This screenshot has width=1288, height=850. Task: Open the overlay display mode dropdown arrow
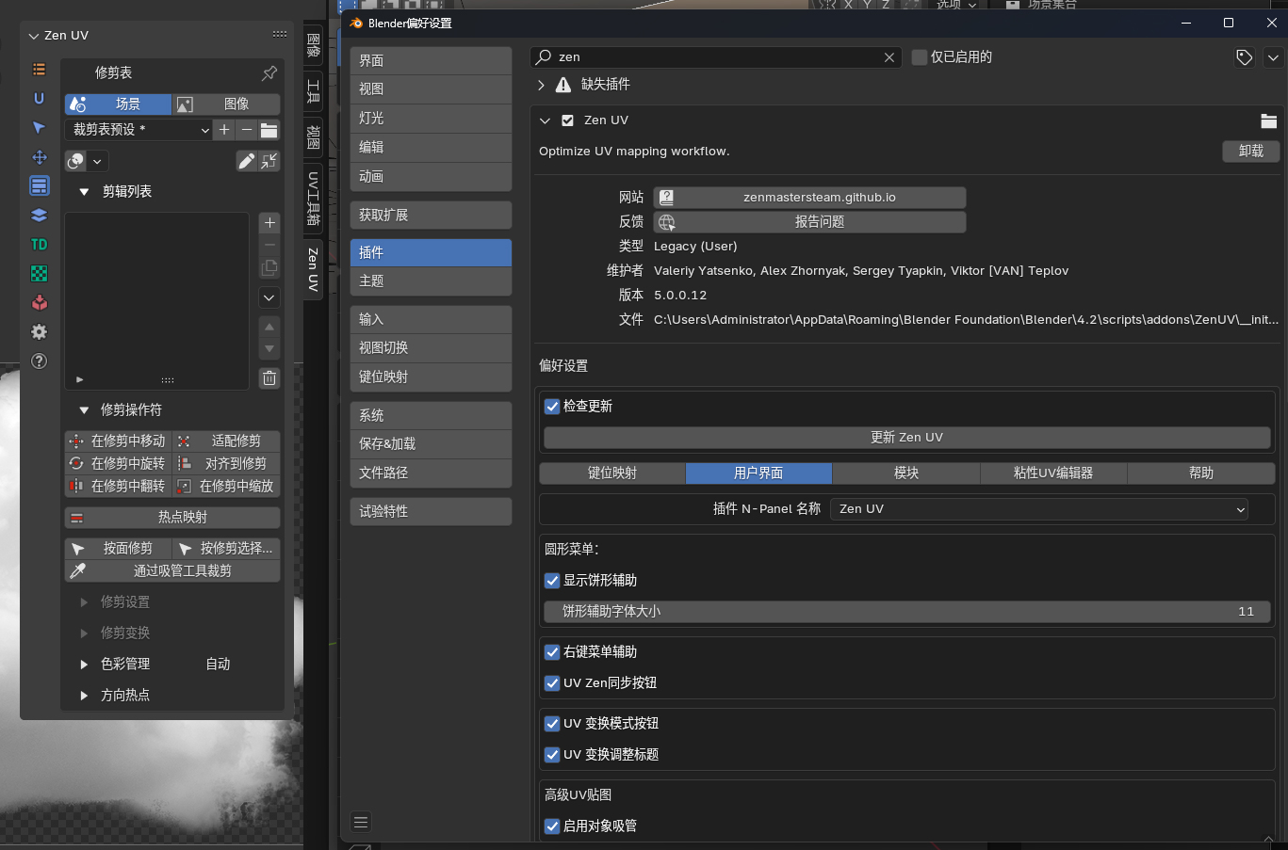(x=97, y=161)
